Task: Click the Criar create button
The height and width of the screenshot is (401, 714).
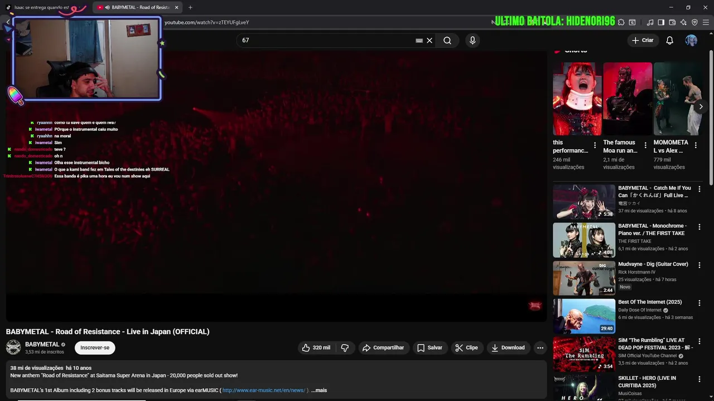Action: [x=642, y=40]
